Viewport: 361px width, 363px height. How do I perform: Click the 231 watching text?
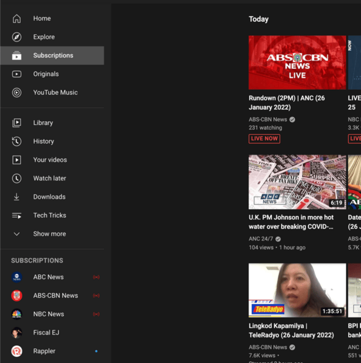265,128
